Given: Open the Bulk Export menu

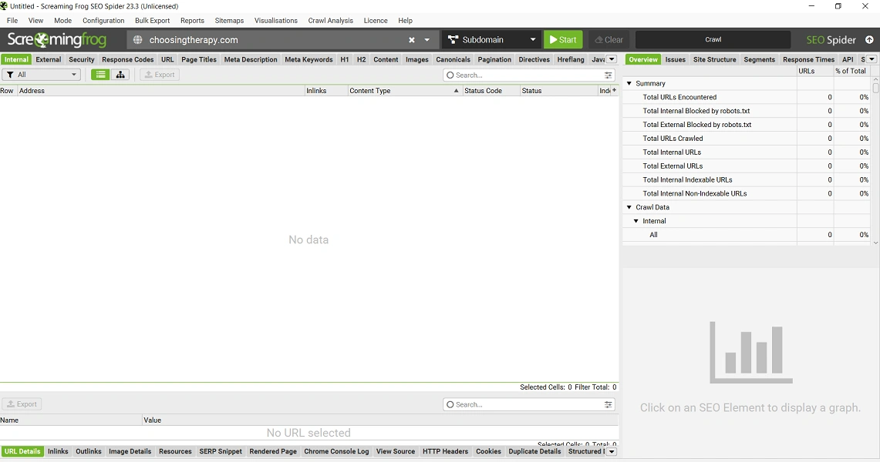Looking at the screenshot, I should (152, 21).
